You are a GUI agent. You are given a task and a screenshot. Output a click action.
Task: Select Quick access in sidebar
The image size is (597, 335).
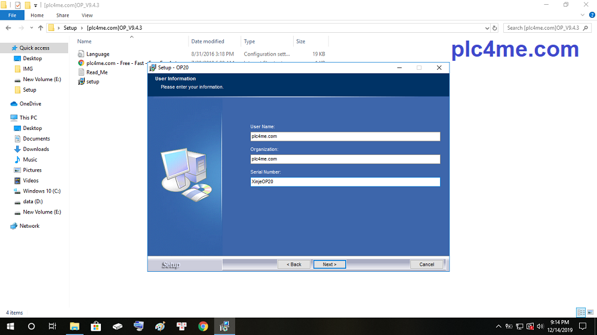34,48
